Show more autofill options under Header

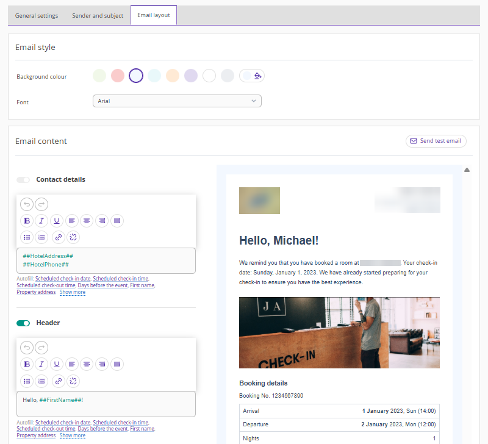(x=73, y=435)
